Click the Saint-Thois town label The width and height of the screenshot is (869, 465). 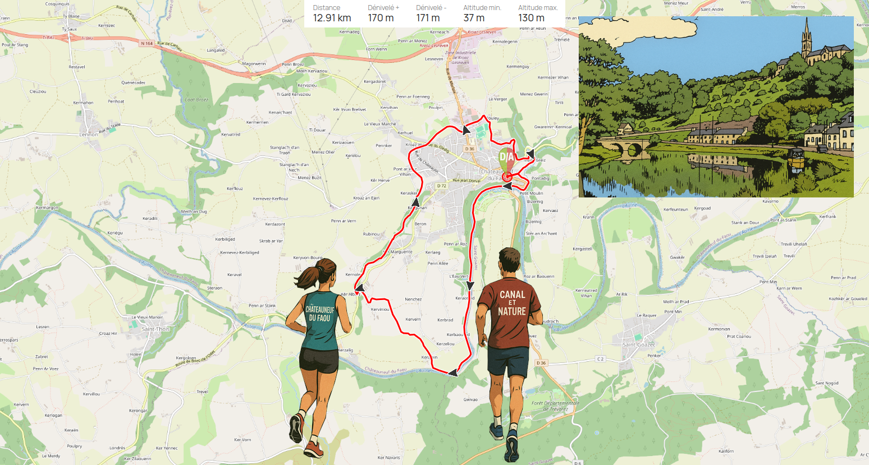155,329
